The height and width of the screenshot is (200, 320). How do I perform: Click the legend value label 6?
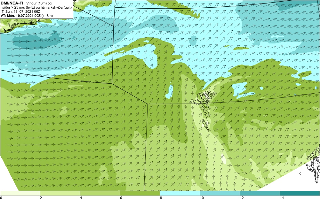pos(121,198)
